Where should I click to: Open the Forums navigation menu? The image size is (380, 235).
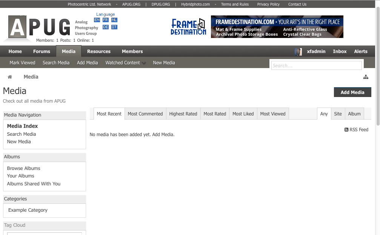[x=42, y=52]
